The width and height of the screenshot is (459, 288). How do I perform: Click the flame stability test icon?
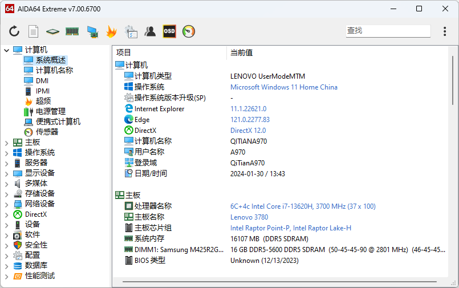pos(111,31)
